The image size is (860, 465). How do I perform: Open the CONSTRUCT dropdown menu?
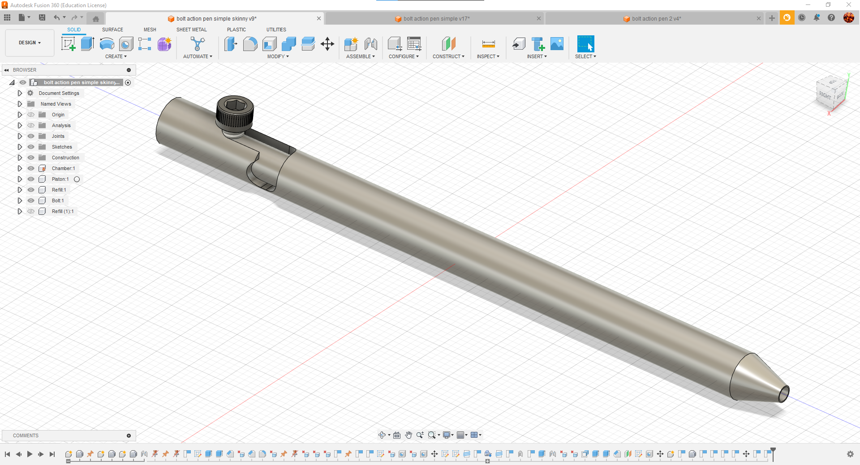(448, 56)
